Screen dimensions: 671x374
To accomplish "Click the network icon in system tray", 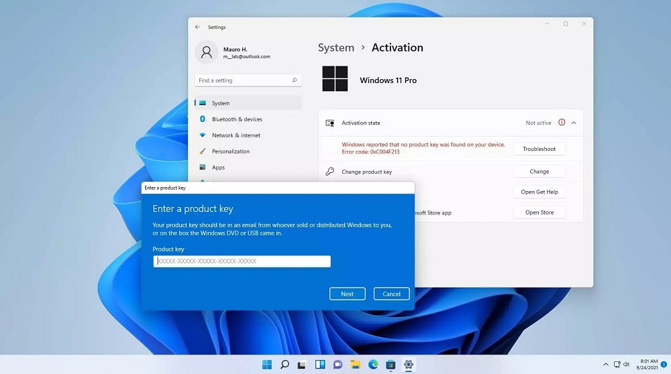I will pyautogui.click(x=617, y=365).
